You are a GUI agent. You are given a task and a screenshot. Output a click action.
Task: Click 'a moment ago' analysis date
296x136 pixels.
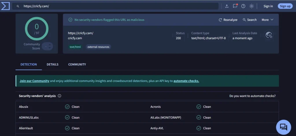click(242, 38)
